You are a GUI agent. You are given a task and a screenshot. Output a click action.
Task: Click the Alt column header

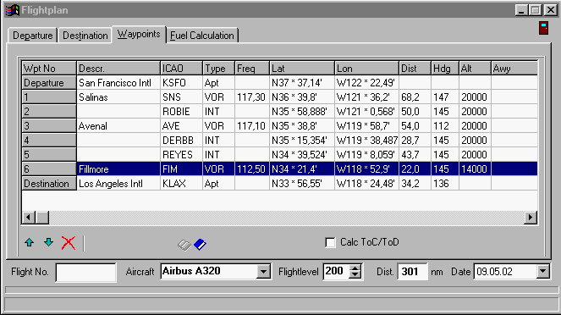pos(475,68)
